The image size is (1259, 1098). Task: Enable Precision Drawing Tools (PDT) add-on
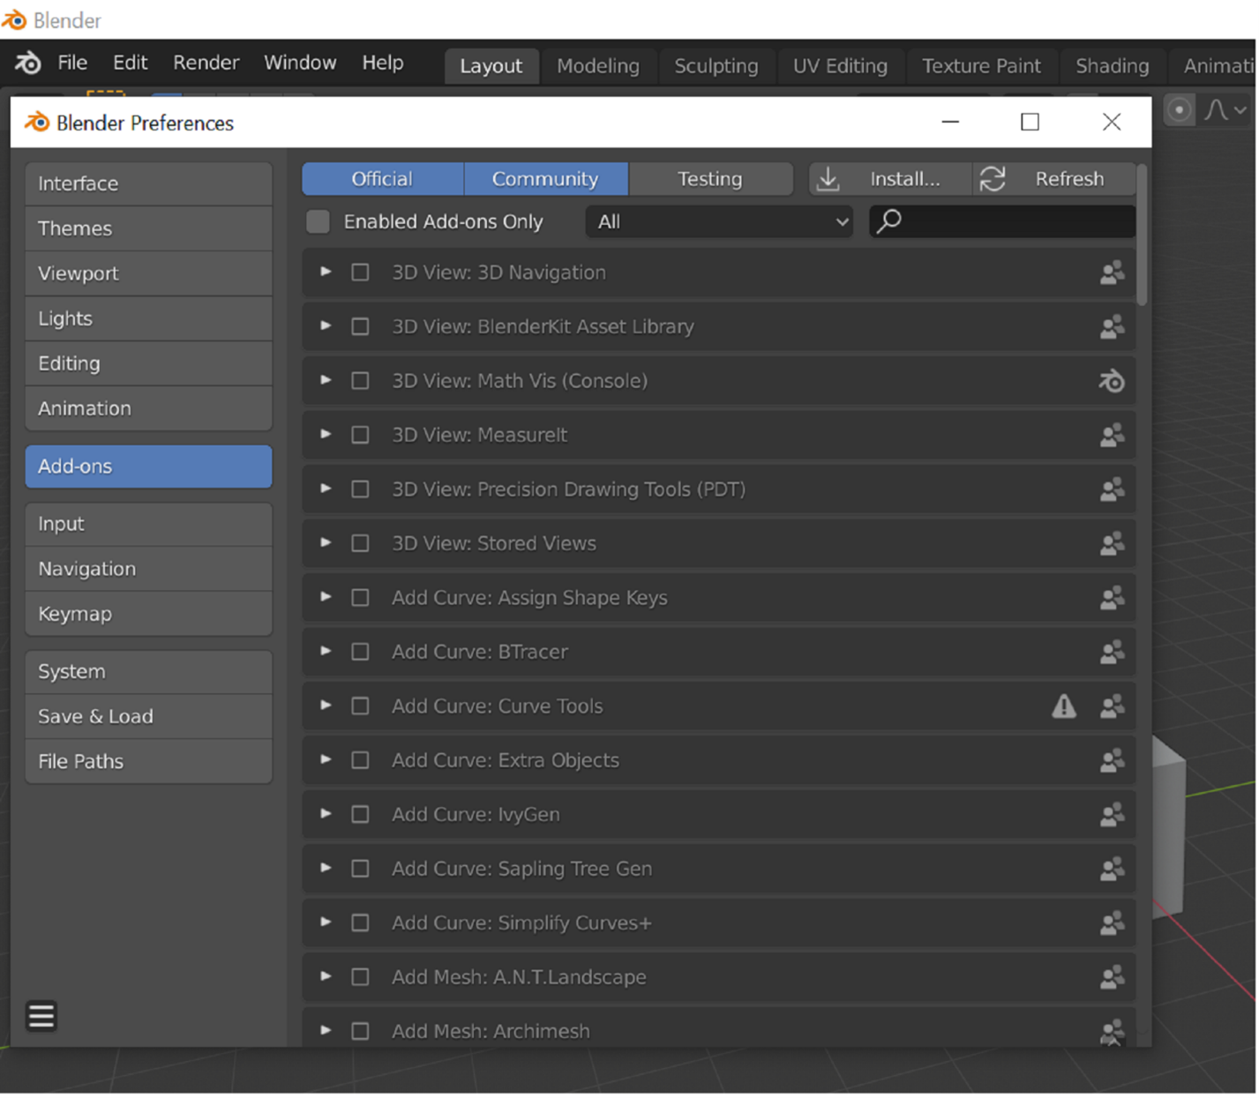click(x=360, y=489)
